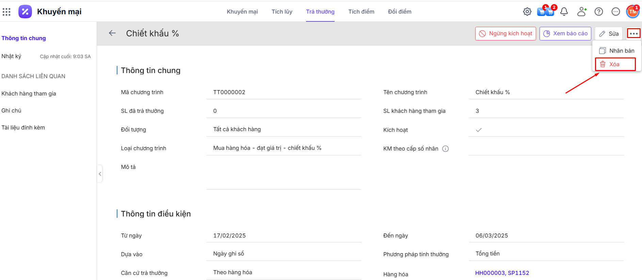Open the user avatar menu
The width and height of the screenshot is (642, 280).
click(x=632, y=12)
